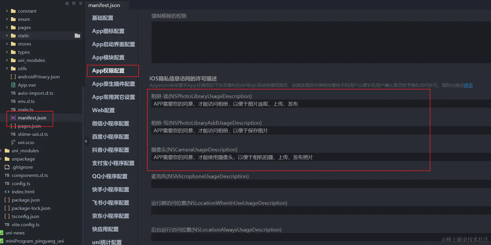
Task: Click the TS icon of components.d.ts
Action: point(7,175)
